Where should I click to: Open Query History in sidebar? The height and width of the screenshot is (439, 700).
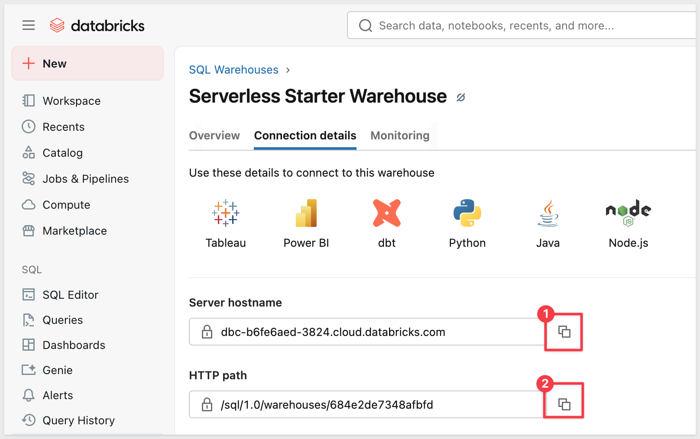pos(78,420)
